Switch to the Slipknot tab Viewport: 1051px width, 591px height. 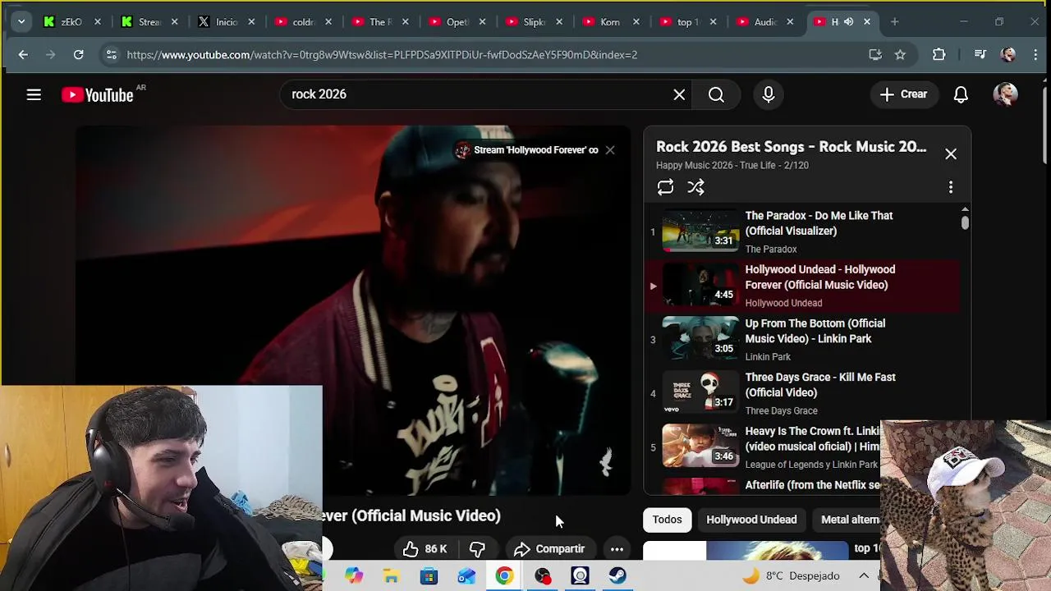(x=535, y=22)
